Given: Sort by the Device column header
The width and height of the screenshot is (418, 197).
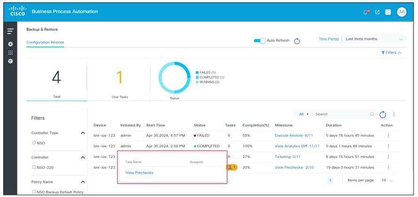Looking at the screenshot, I should 100,125.
